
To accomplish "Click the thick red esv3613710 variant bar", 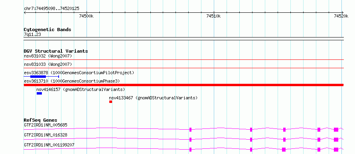I will pyautogui.click(x=183, y=85).
